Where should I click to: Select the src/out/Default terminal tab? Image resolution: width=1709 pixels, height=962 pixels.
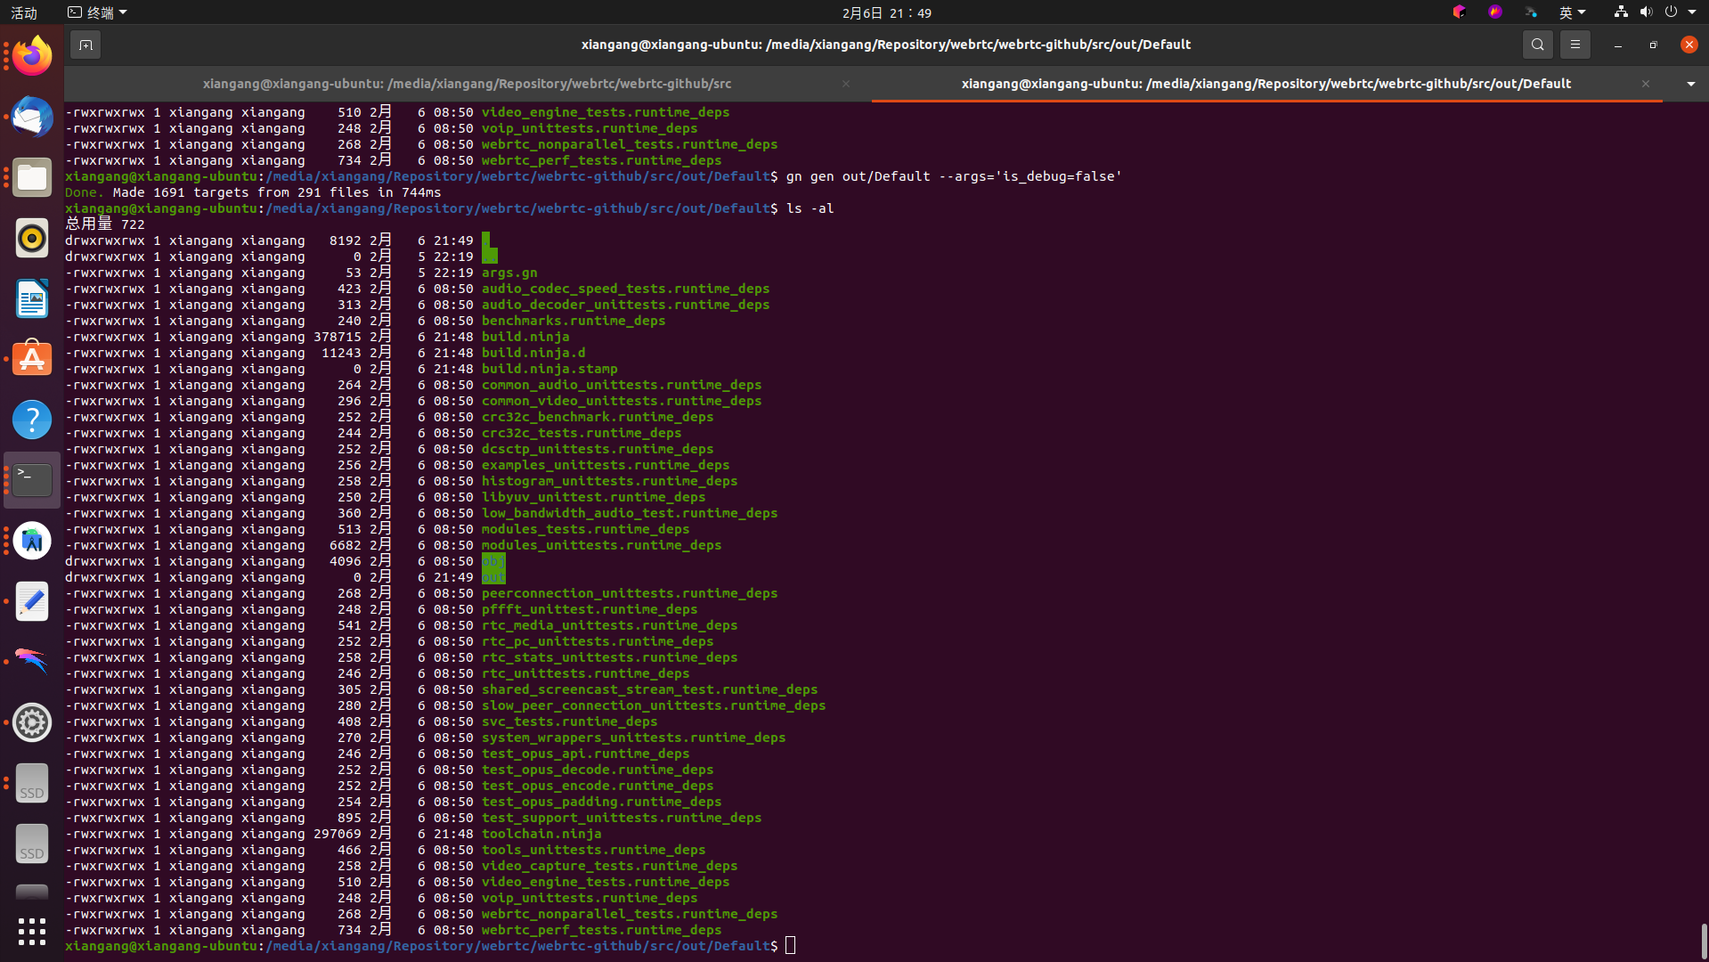tap(1266, 84)
